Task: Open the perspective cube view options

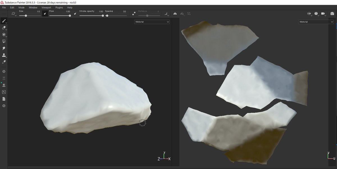Action: (316, 13)
